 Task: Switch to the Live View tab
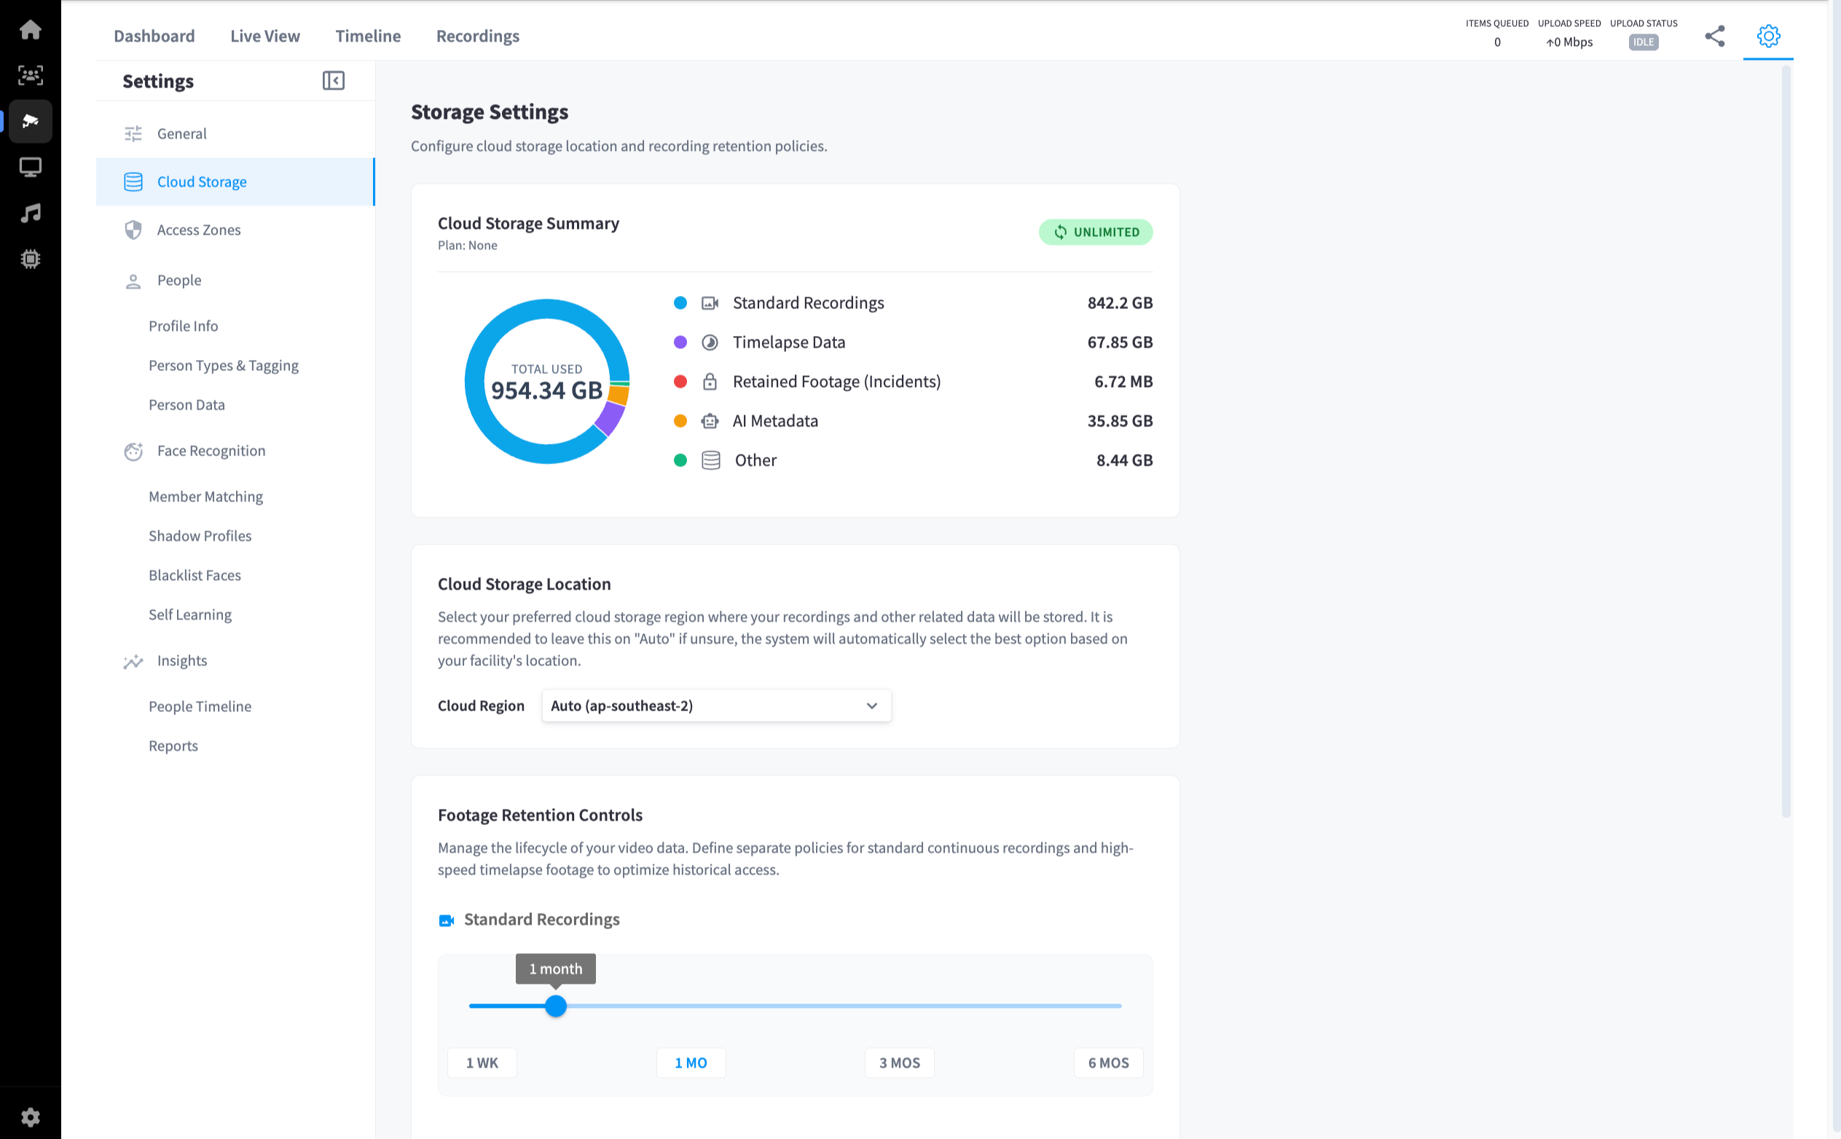pos(265,36)
